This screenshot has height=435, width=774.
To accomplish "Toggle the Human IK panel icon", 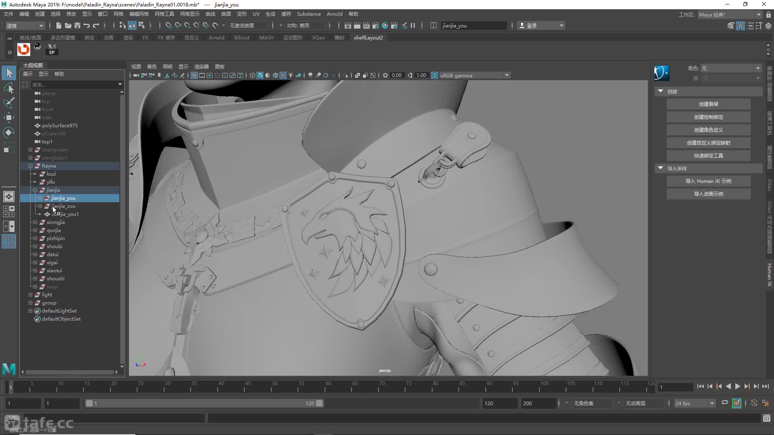I will point(741,26).
